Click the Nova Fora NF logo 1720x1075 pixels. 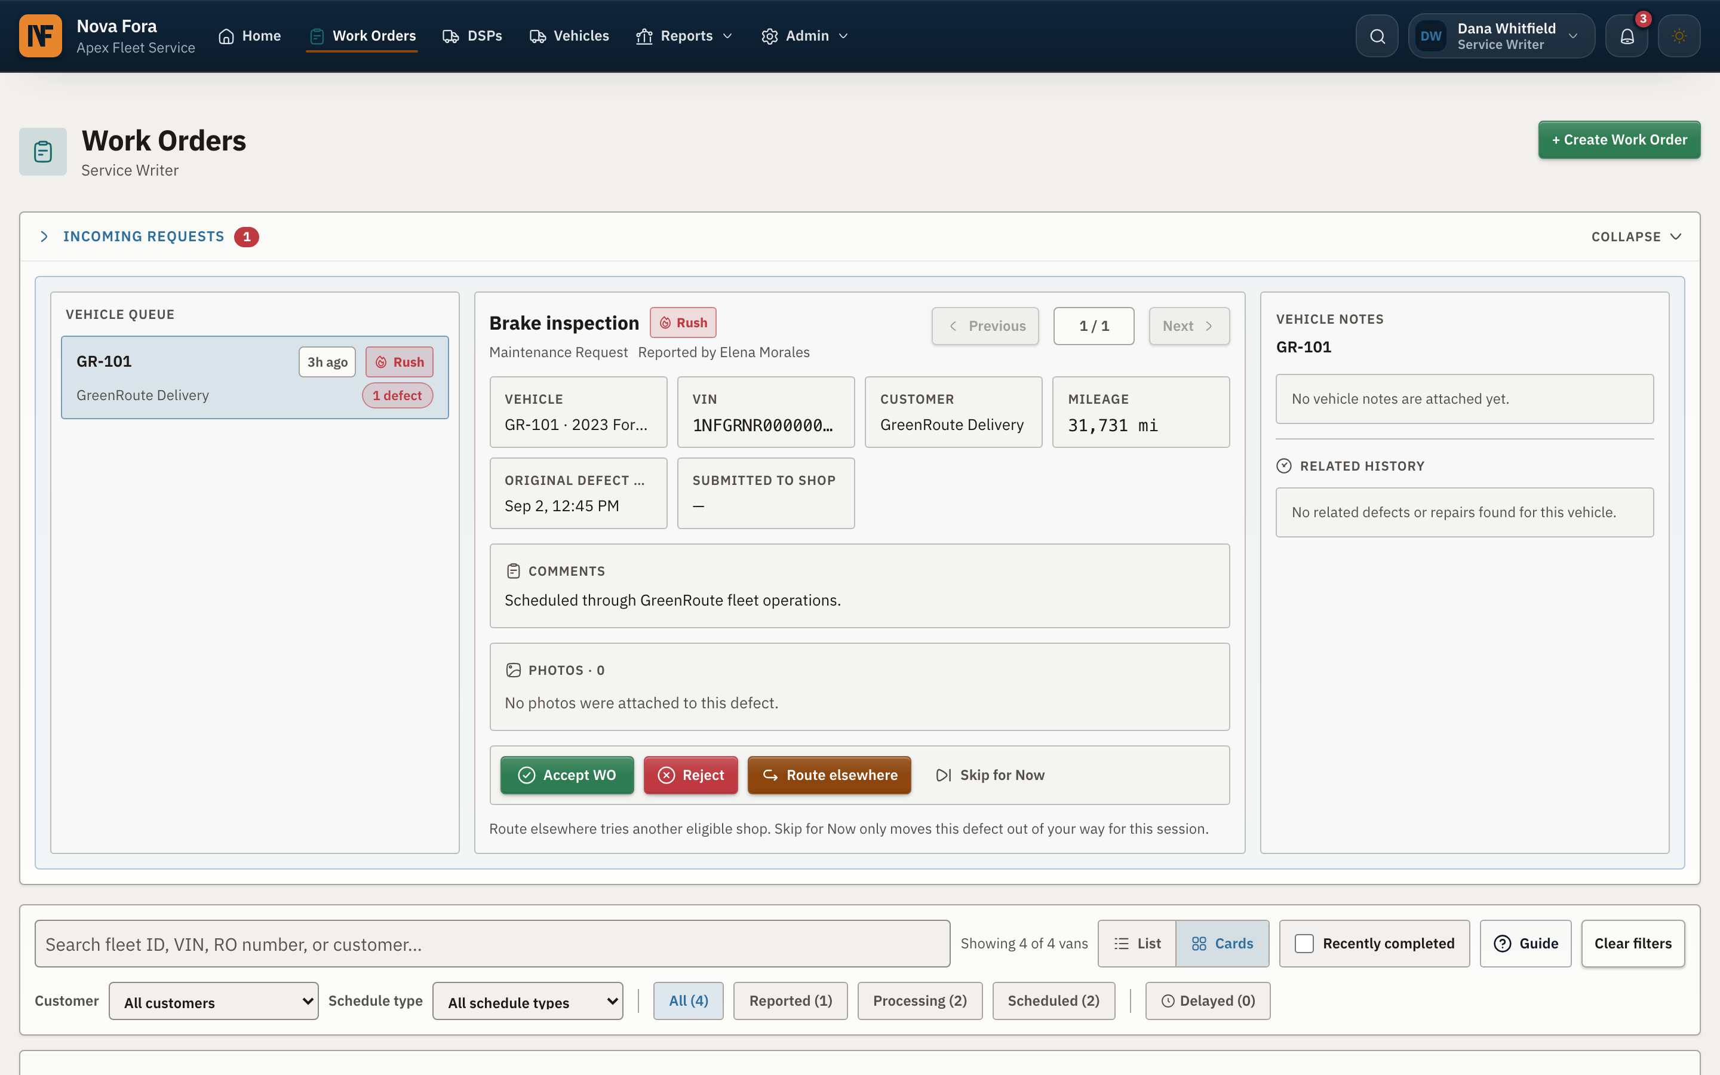[41, 36]
